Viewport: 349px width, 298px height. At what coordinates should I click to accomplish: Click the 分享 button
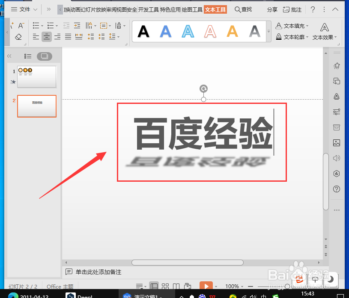tap(272, 9)
